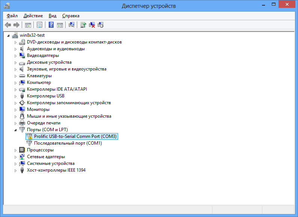Viewport: 298px width, 217px height.
Task: Click the Очереди печати printer icon
Action: pos(22,123)
